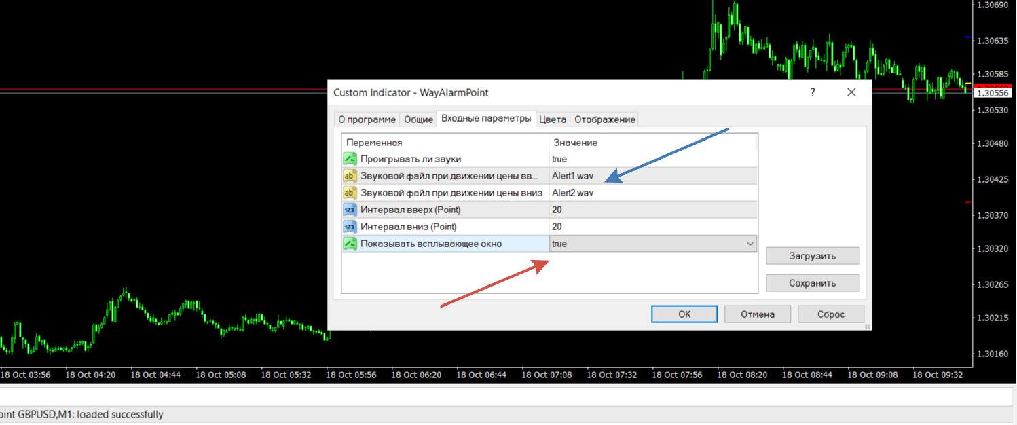Screen dimensions: 1017x425
Task: Open dropdown arrow for popup window value
Action: coord(750,244)
